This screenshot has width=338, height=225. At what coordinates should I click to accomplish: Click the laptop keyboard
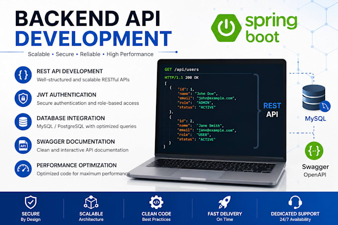coord(211,165)
